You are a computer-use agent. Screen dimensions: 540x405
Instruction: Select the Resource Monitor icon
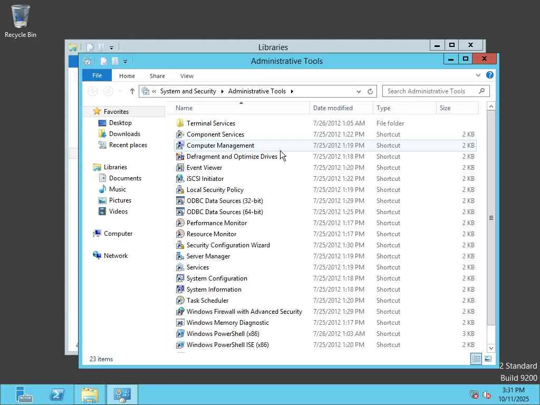(180, 234)
